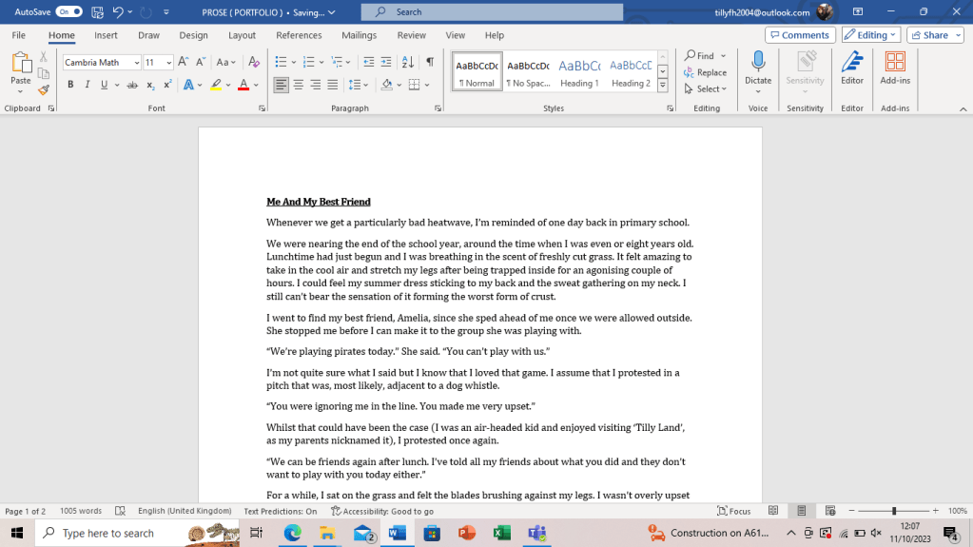The width and height of the screenshot is (973, 547).
Task: Click the Format Painter icon
Action: [43, 90]
